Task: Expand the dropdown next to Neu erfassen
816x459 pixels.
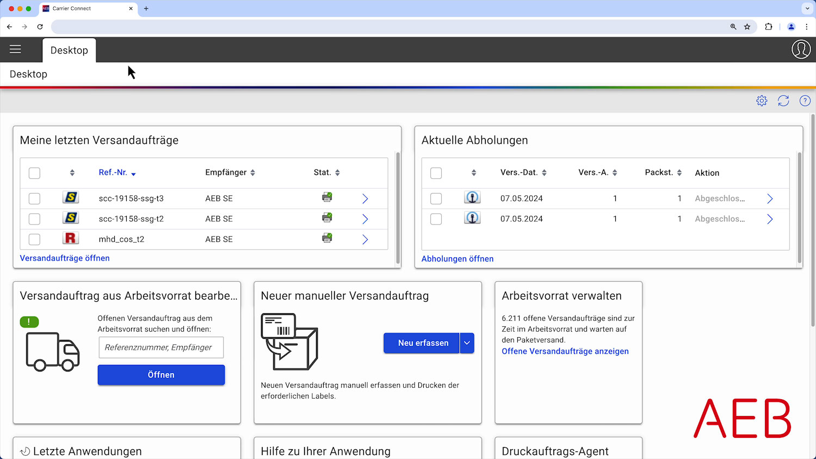Action: pos(467,343)
